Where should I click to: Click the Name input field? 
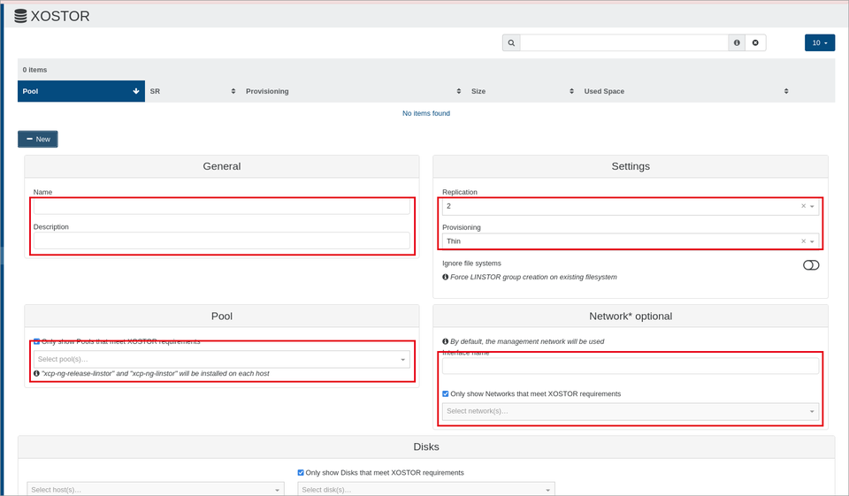click(221, 207)
